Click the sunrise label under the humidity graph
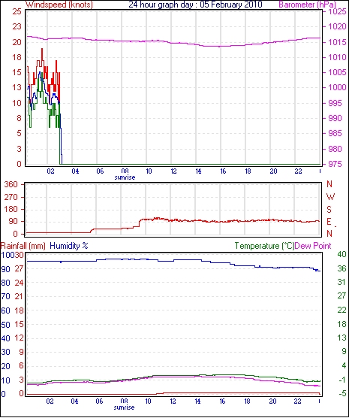The width and height of the screenshot is (349, 418). click(124, 407)
